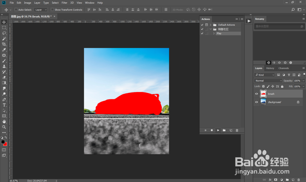Open the File menu
306x182 pixels.
[12, 3]
